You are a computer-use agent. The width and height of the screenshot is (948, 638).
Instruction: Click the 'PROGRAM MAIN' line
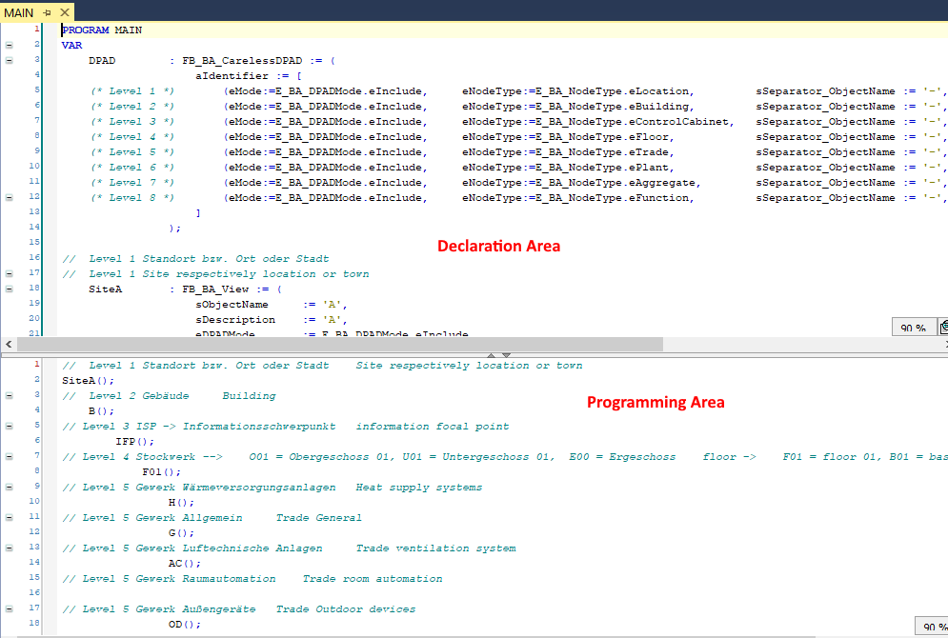click(x=102, y=30)
